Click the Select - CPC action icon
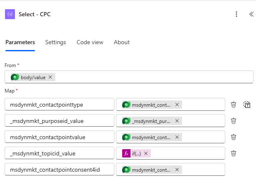 [x=10, y=14]
